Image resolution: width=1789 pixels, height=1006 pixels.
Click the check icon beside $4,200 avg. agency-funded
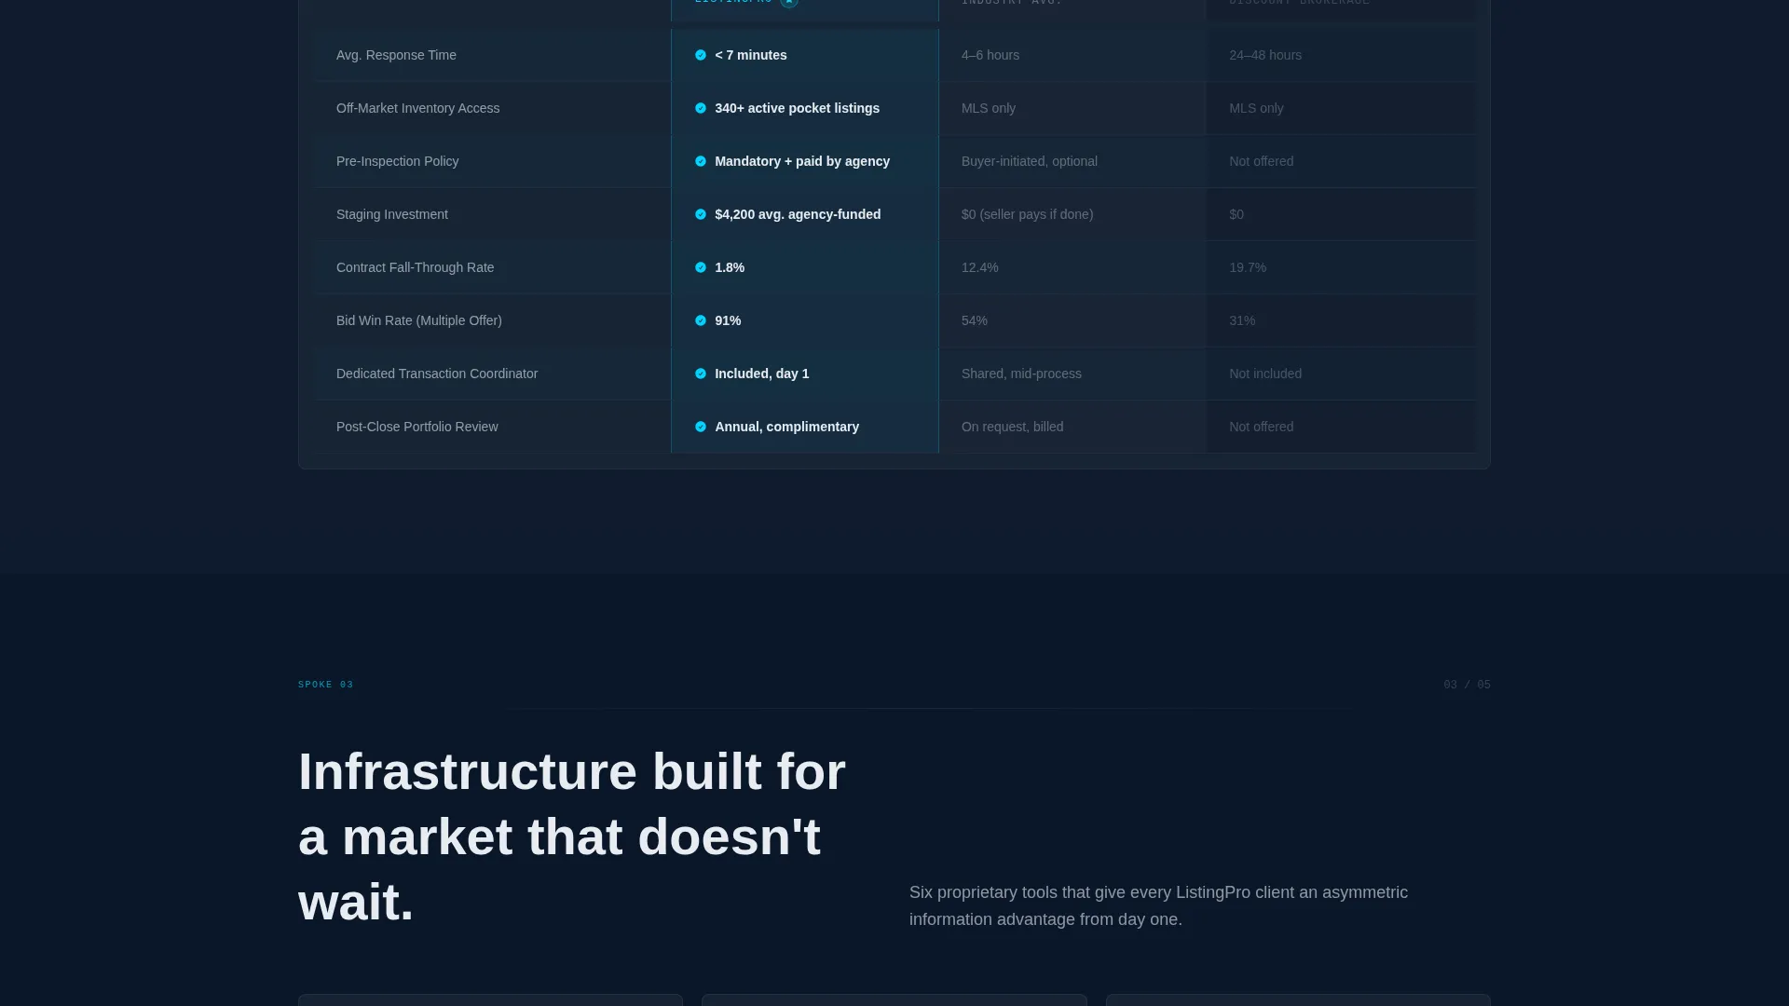point(701,214)
